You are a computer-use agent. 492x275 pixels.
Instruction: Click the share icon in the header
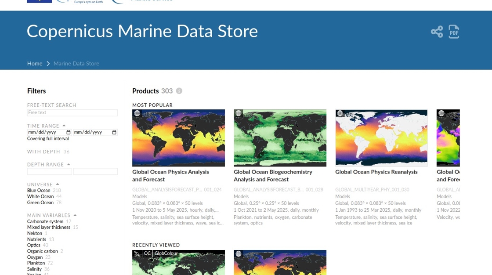coord(437,32)
